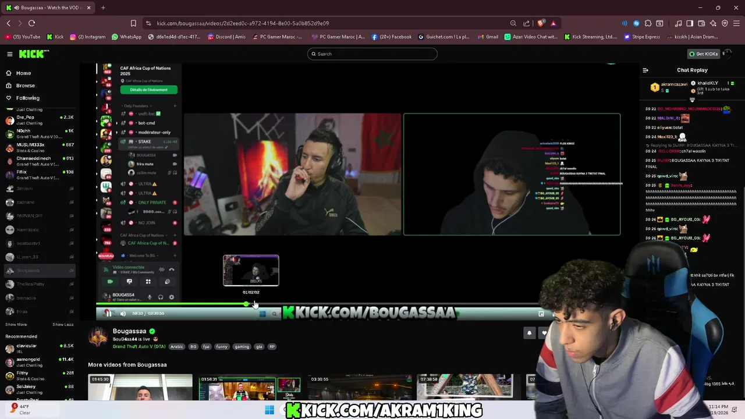Open the 03:30:55 video thumbnail

[x=359, y=387]
